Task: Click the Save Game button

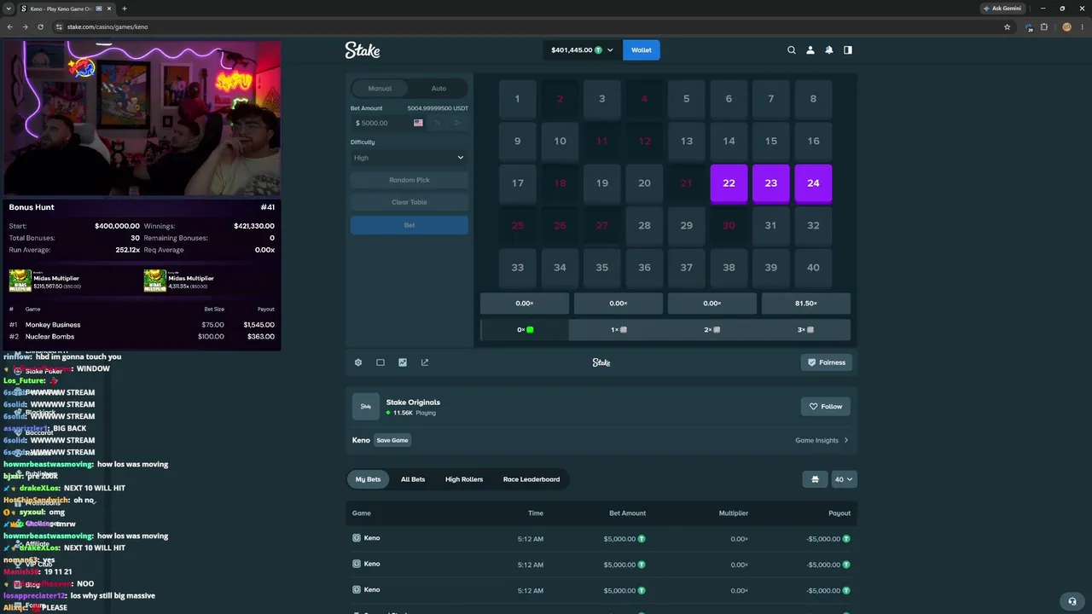Action: coord(392,440)
